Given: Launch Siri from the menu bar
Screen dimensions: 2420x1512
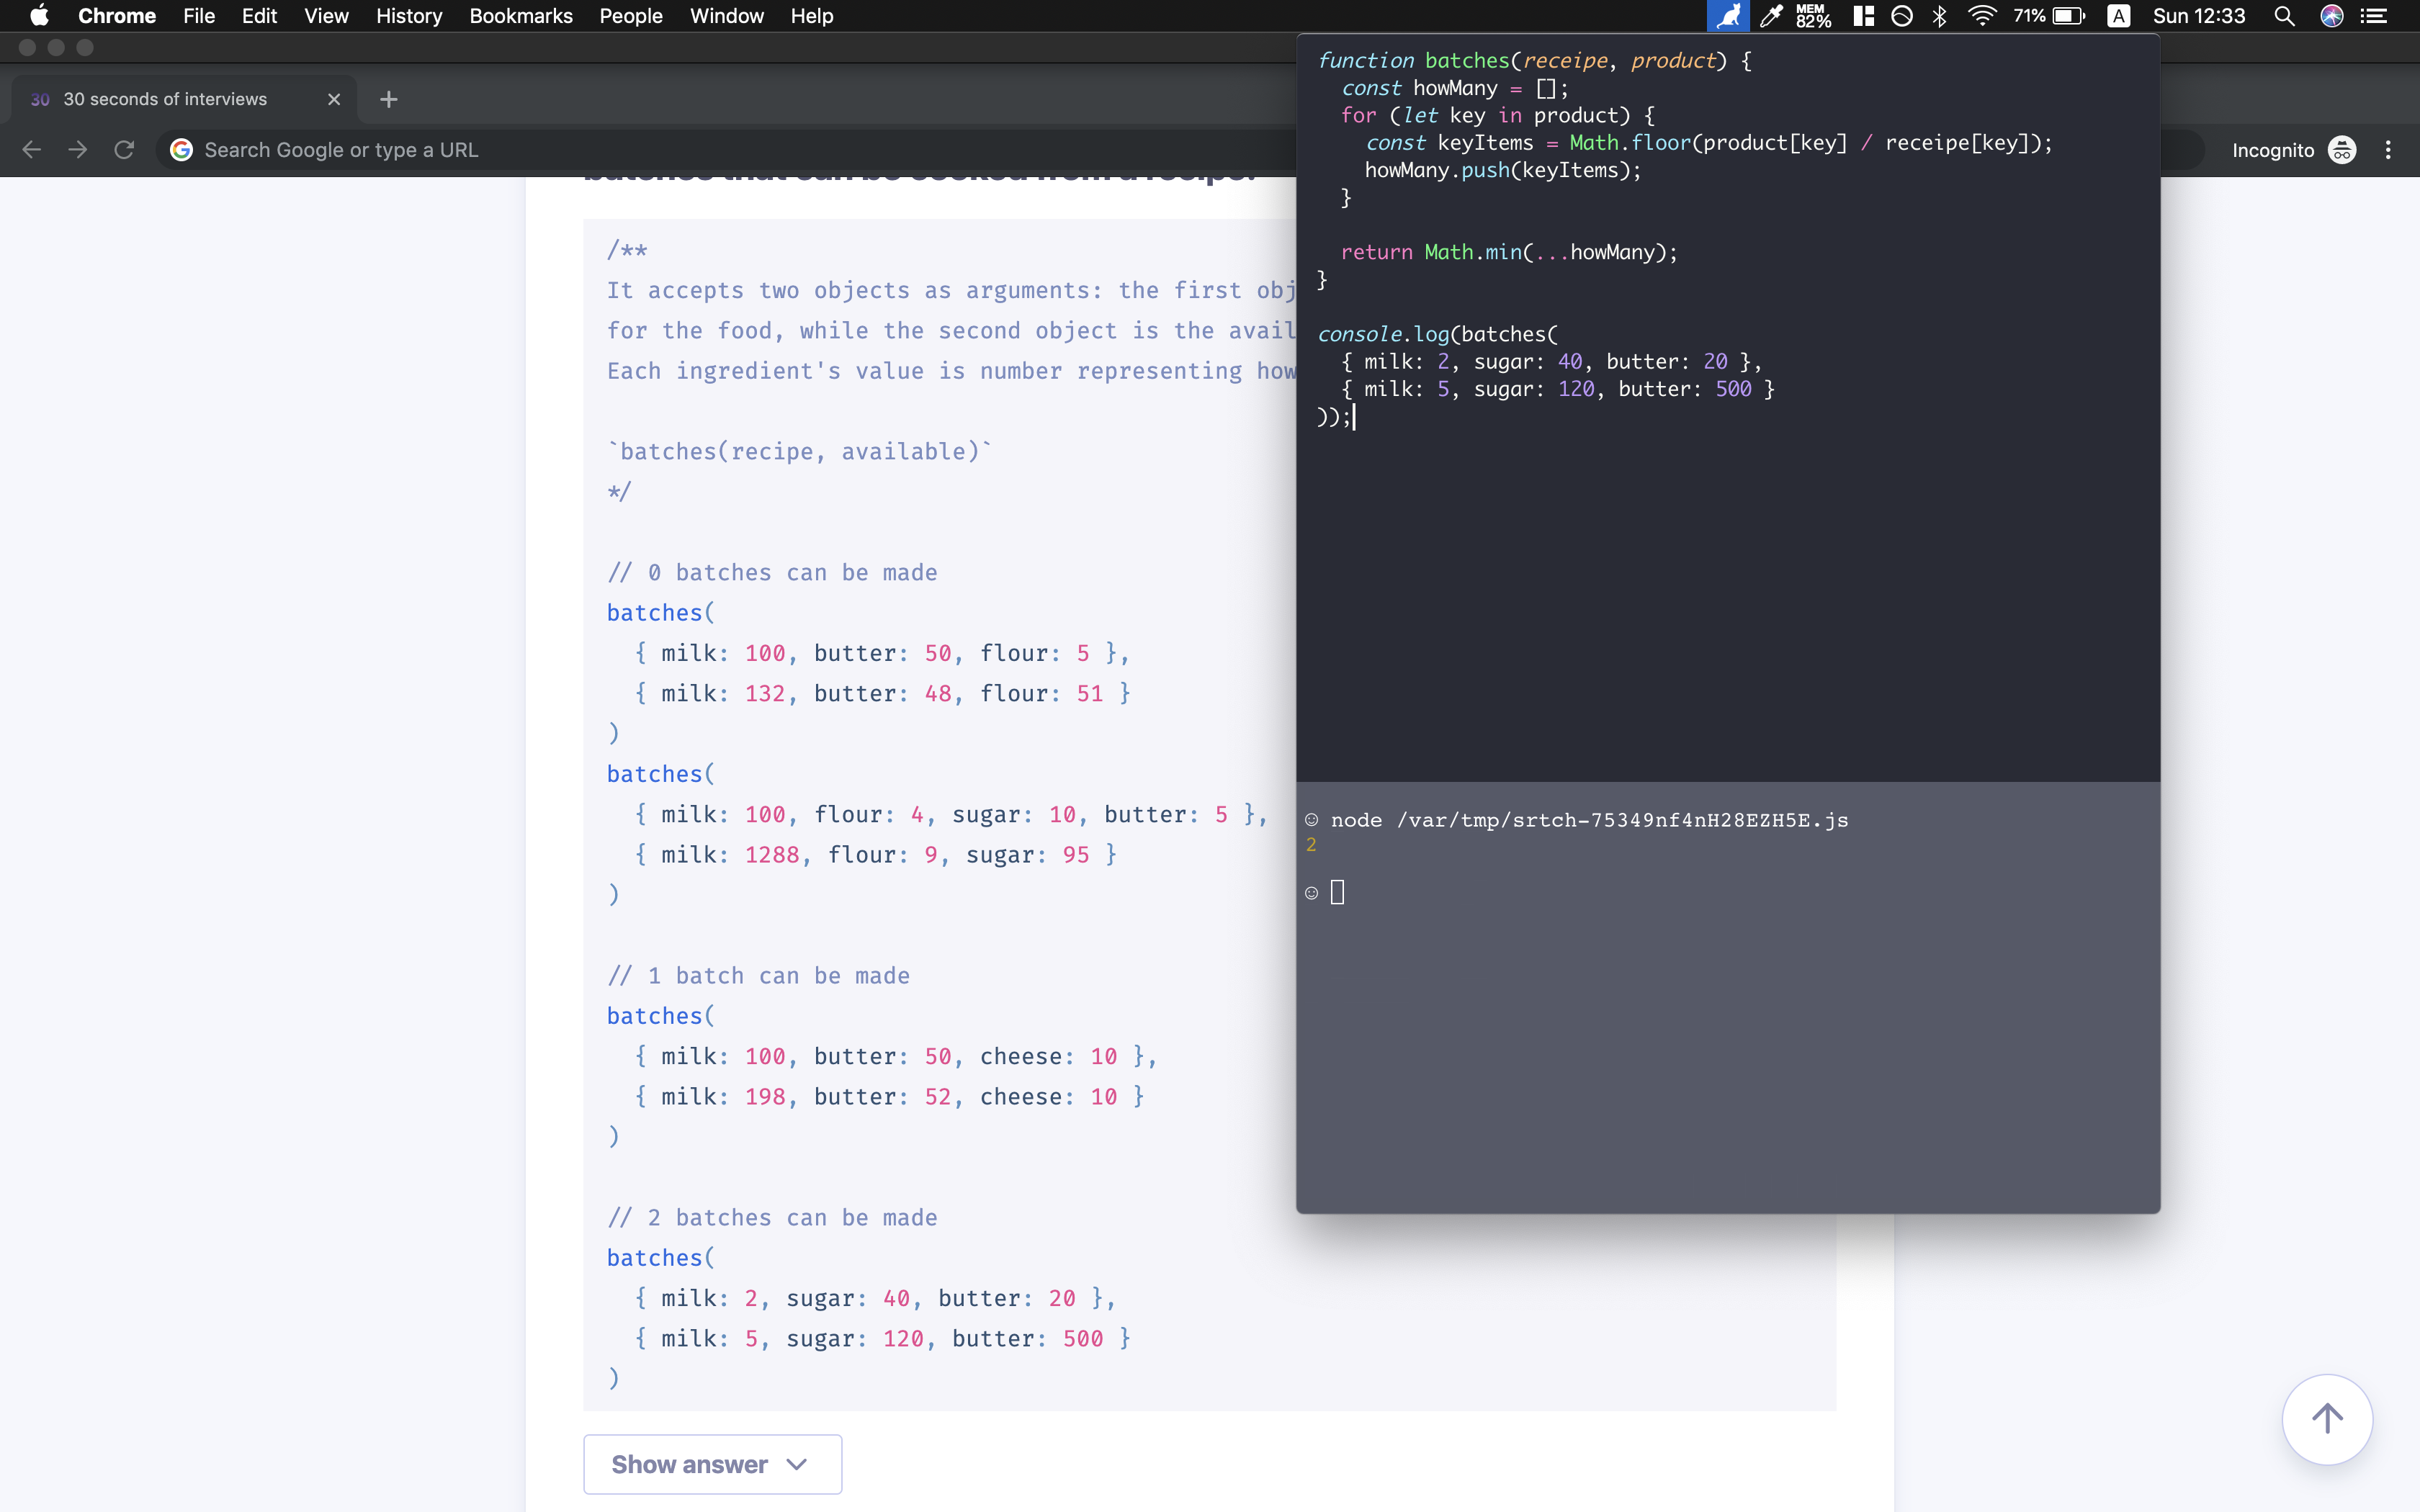Looking at the screenshot, I should point(2331,16).
